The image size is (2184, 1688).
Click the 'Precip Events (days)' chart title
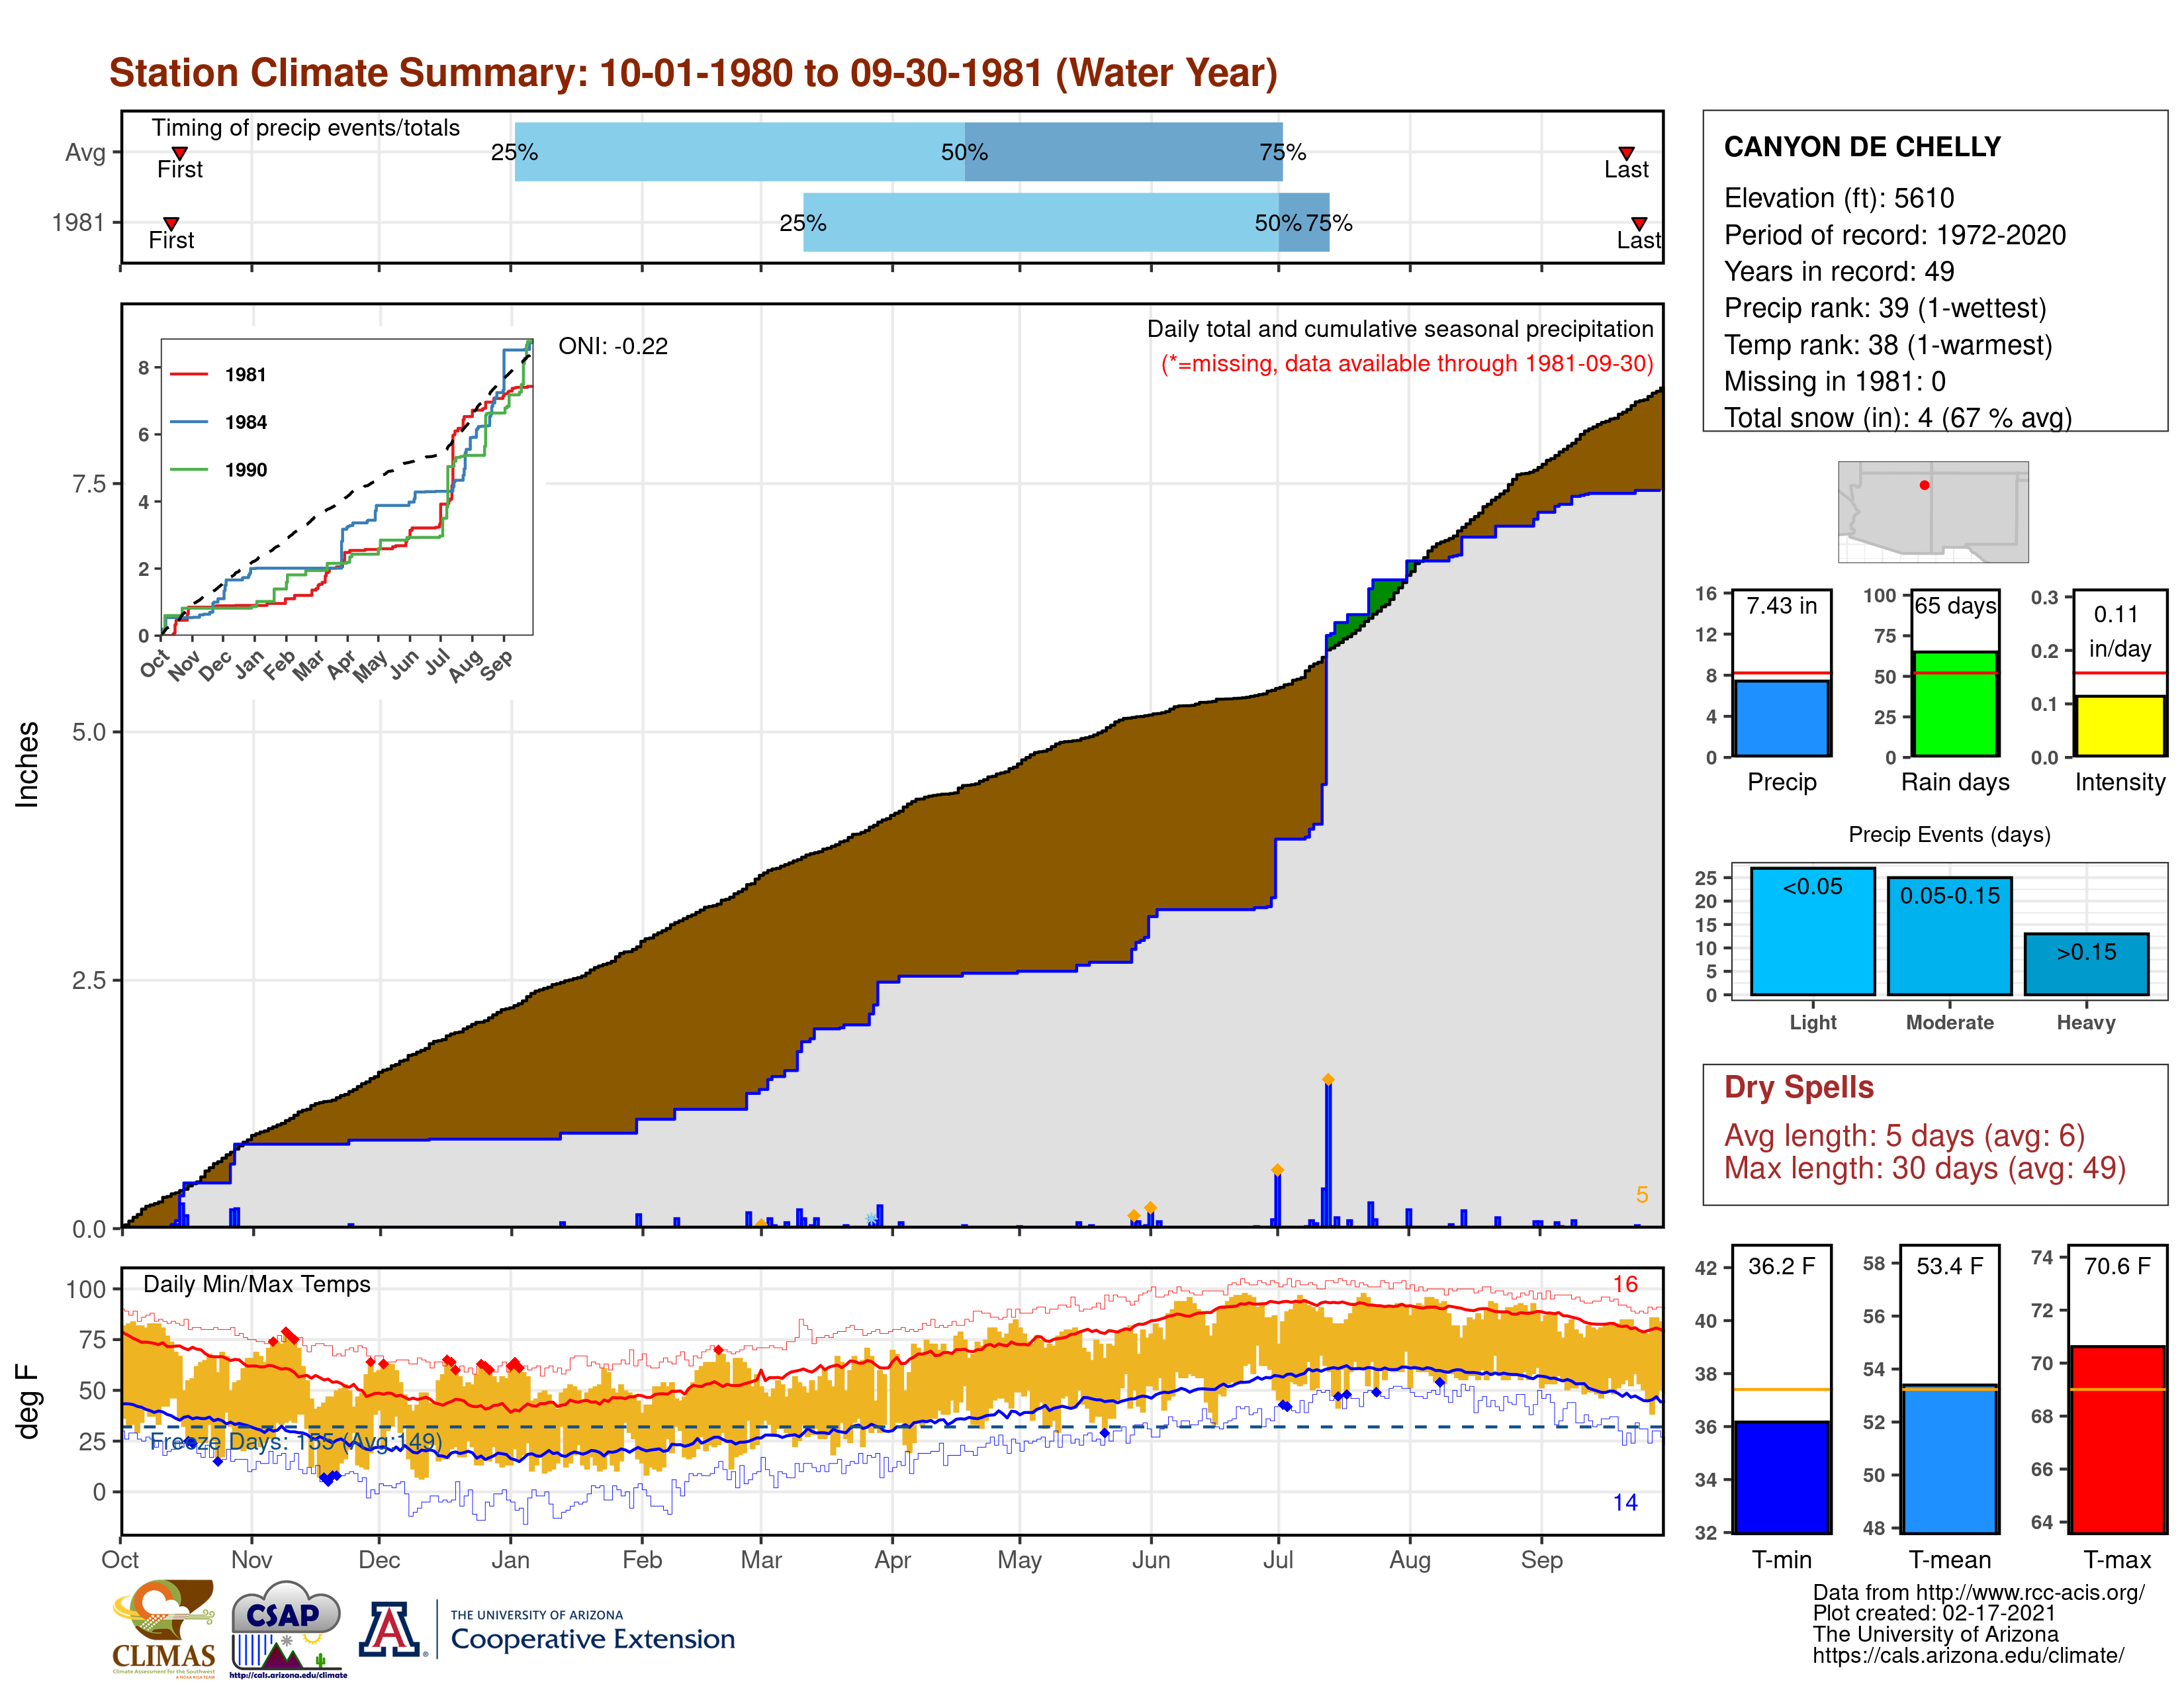pos(1949,834)
